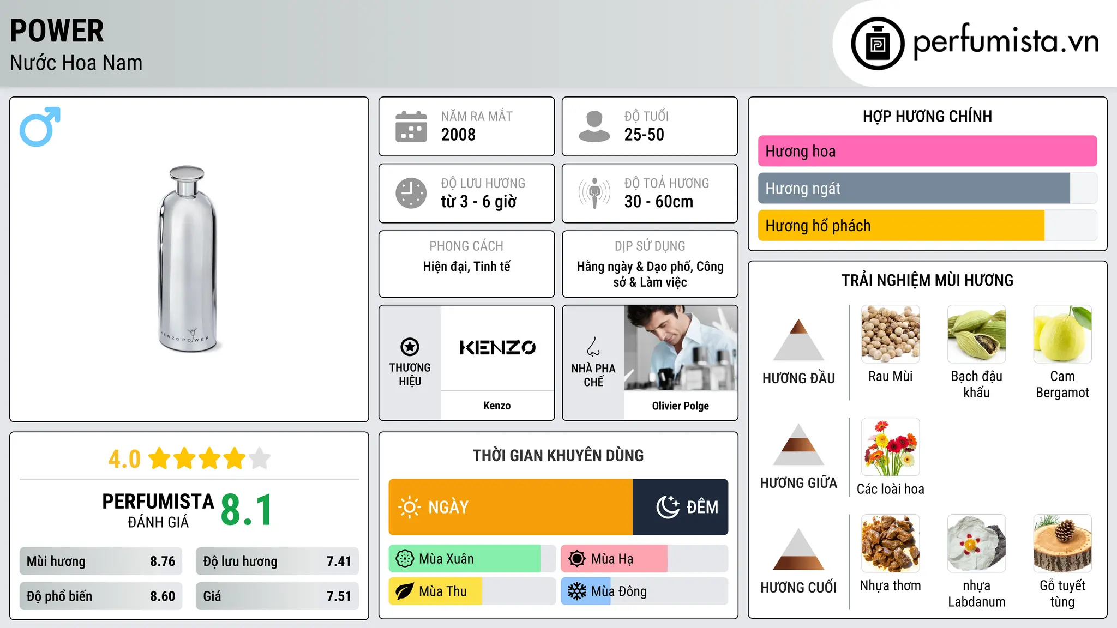
Task: Click the orange 4.0 star rating number
Action: tap(124, 459)
